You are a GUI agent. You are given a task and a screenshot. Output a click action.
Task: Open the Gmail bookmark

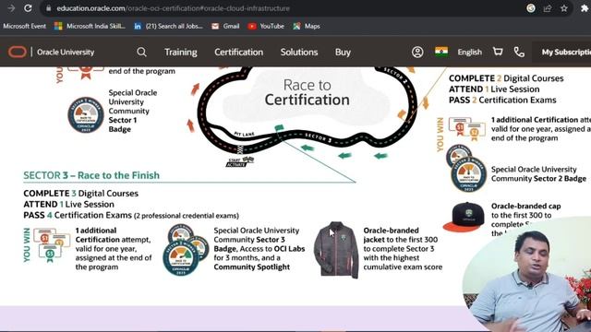(225, 26)
